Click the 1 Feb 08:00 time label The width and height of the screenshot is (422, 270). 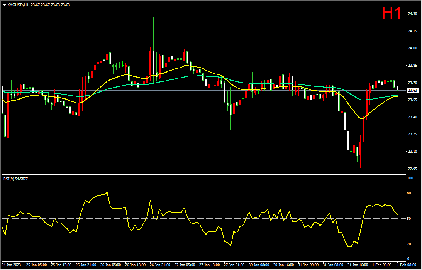point(407,265)
